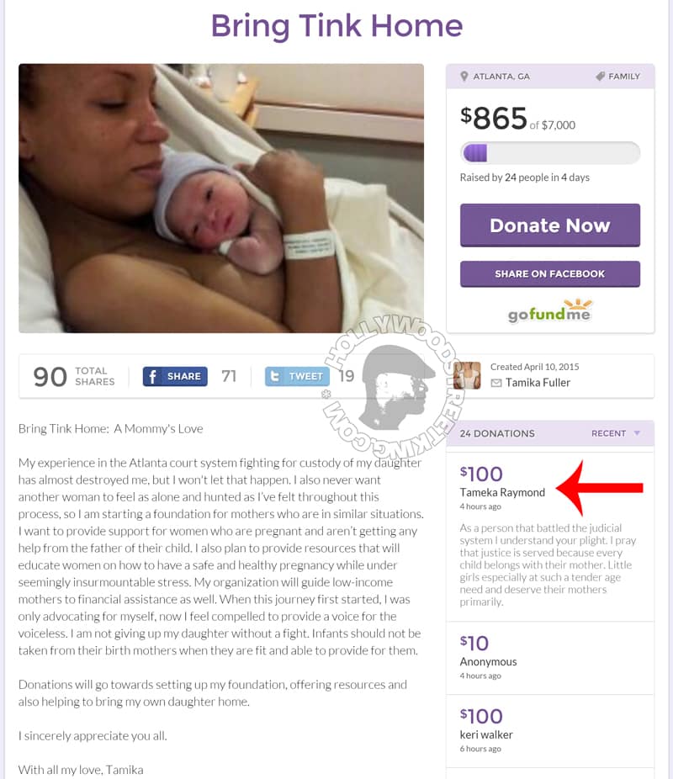The width and height of the screenshot is (673, 779).
Task: Click the Twitter bird icon
Action: point(275,376)
